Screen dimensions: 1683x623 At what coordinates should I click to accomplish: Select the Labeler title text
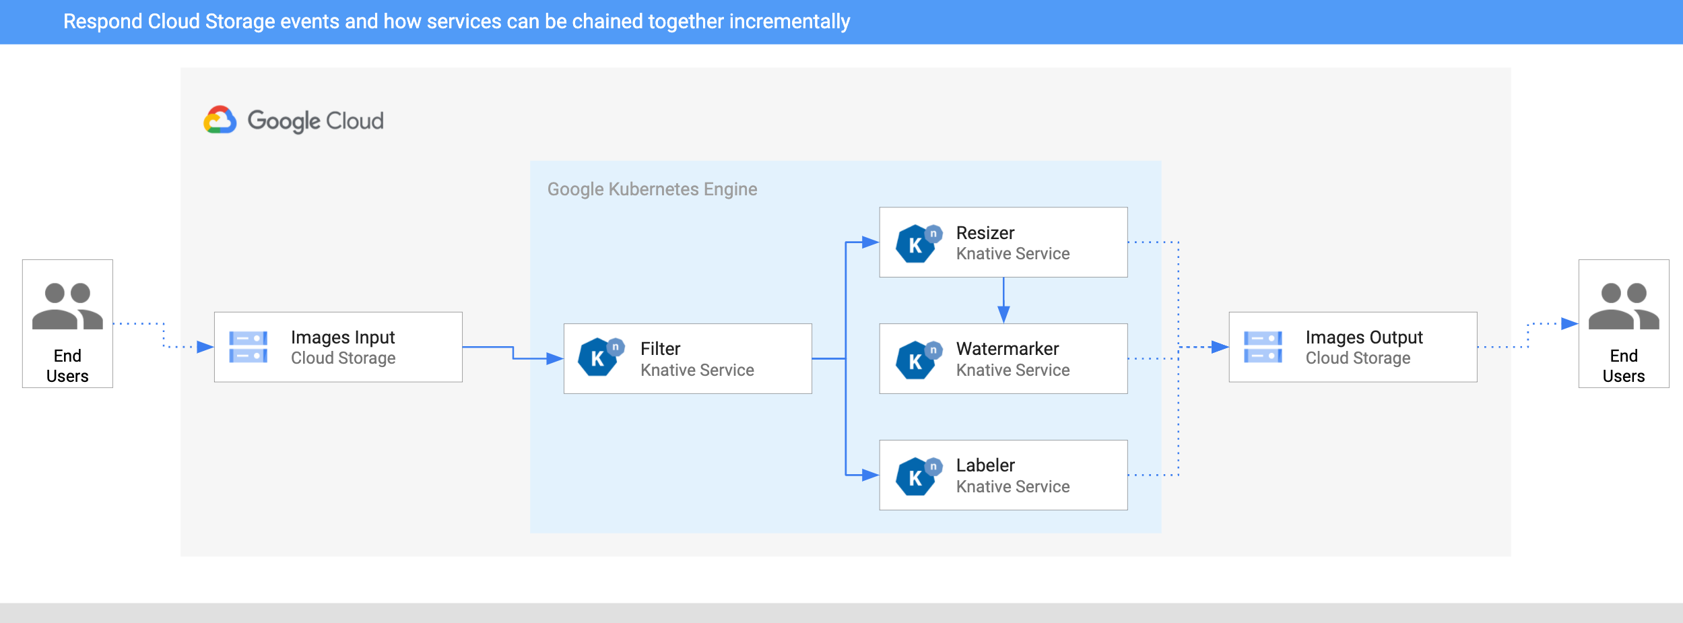pos(985,465)
